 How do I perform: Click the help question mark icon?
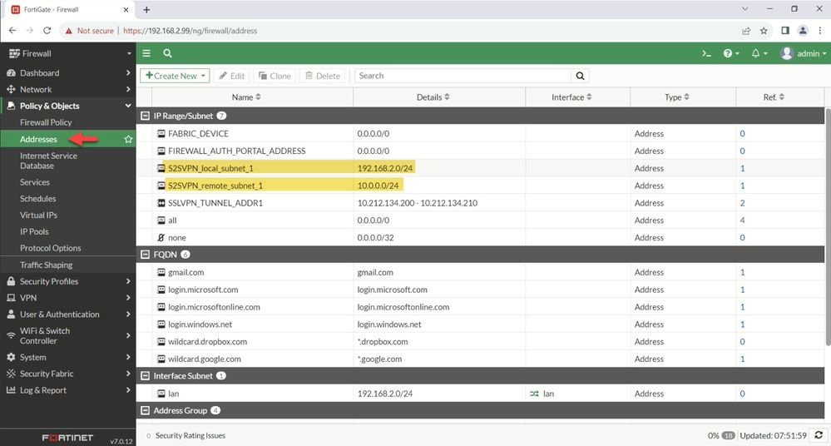pos(728,53)
